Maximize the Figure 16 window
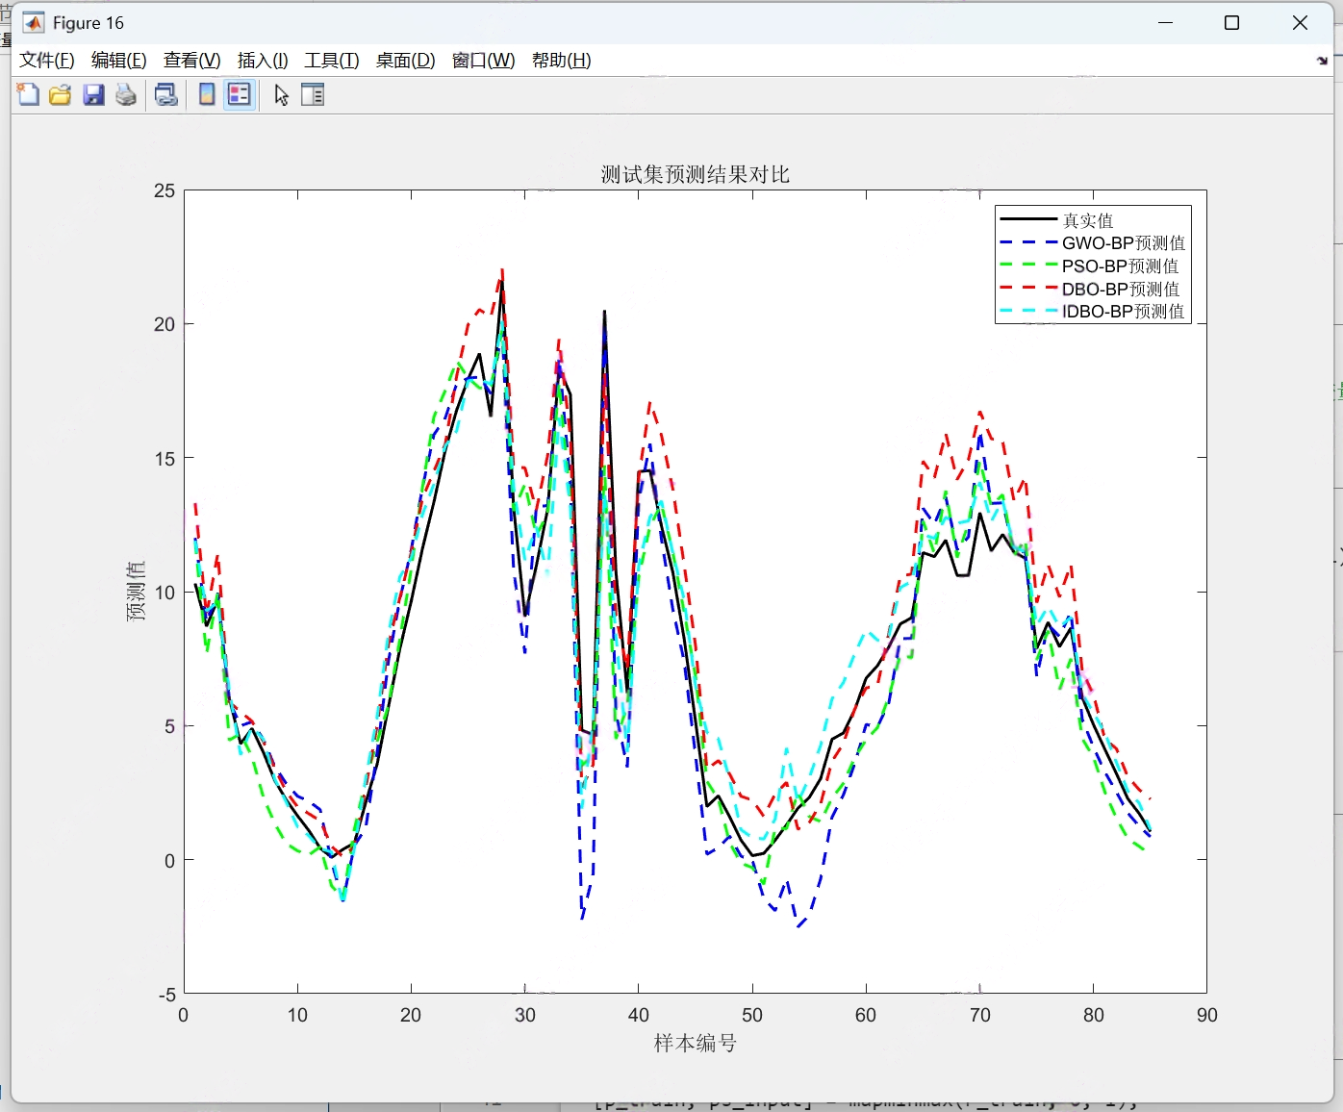Screen dimensions: 1343x1112 (1231, 22)
